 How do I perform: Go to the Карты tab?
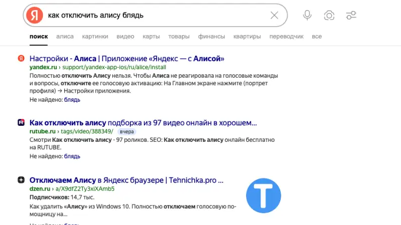[x=151, y=37]
